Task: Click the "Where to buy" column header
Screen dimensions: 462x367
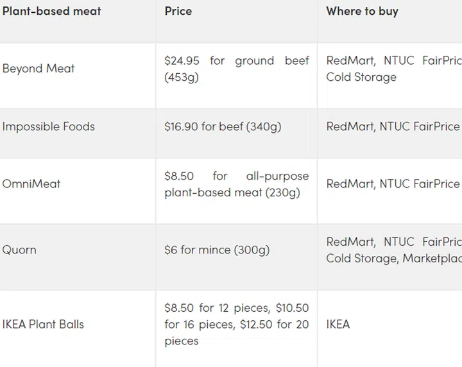Action: pyautogui.click(x=362, y=12)
